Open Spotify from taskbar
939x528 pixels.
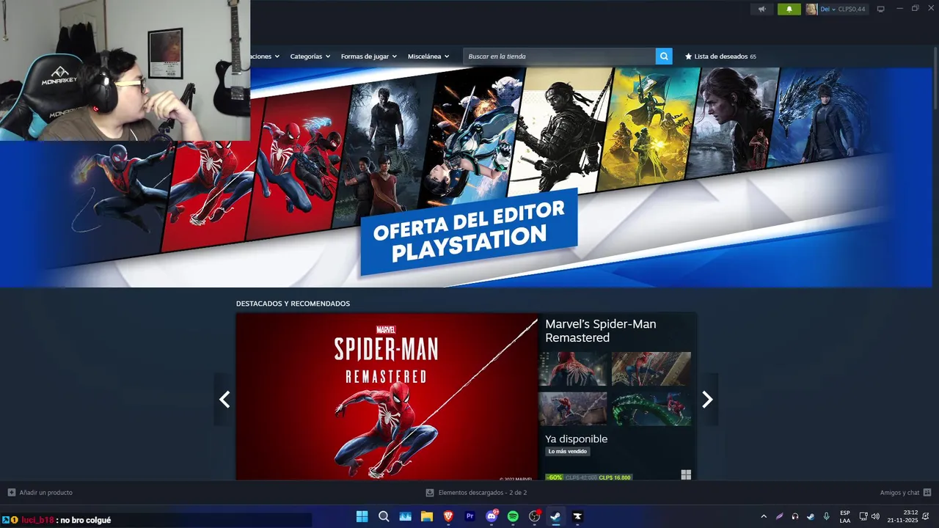513,516
